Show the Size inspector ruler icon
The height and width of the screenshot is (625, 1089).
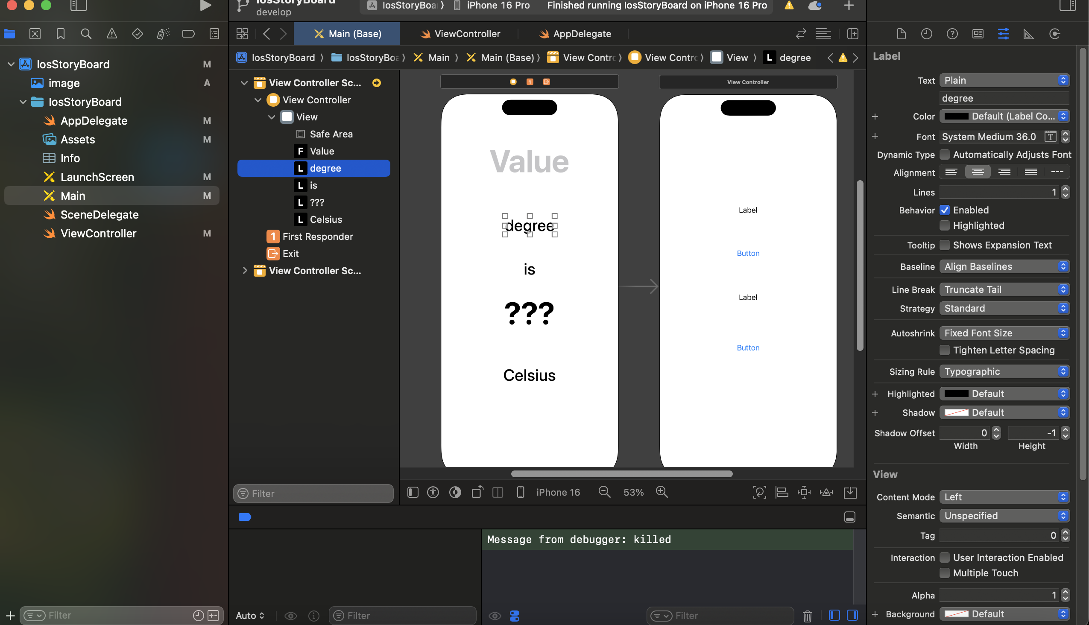click(x=1029, y=34)
